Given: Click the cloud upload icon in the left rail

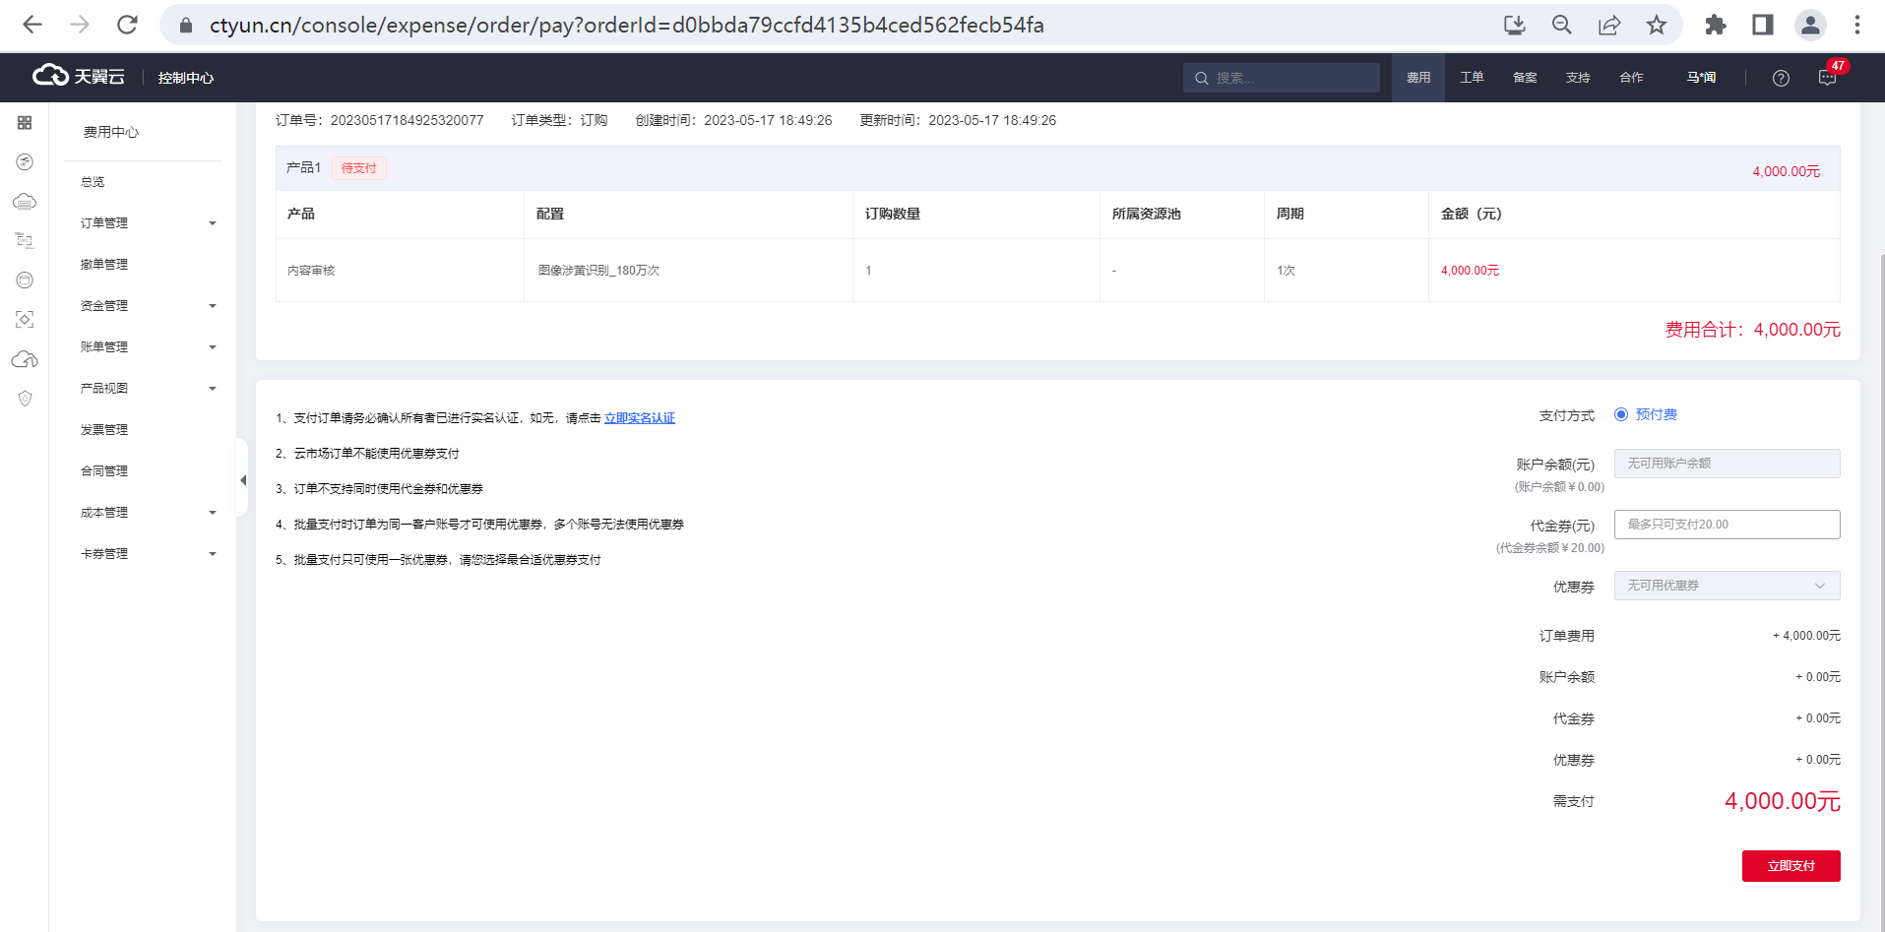Looking at the screenshot, I should pyautogui.click(x=25, y=359).
